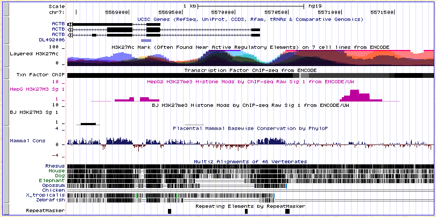Viewport: 436px width, 217px height.
Task: Open the H3K27Ac Mark track description title
Action: coord(250,47)
